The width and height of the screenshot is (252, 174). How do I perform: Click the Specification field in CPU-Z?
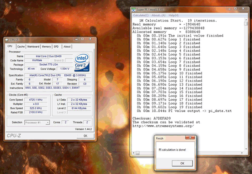[58, 75]
